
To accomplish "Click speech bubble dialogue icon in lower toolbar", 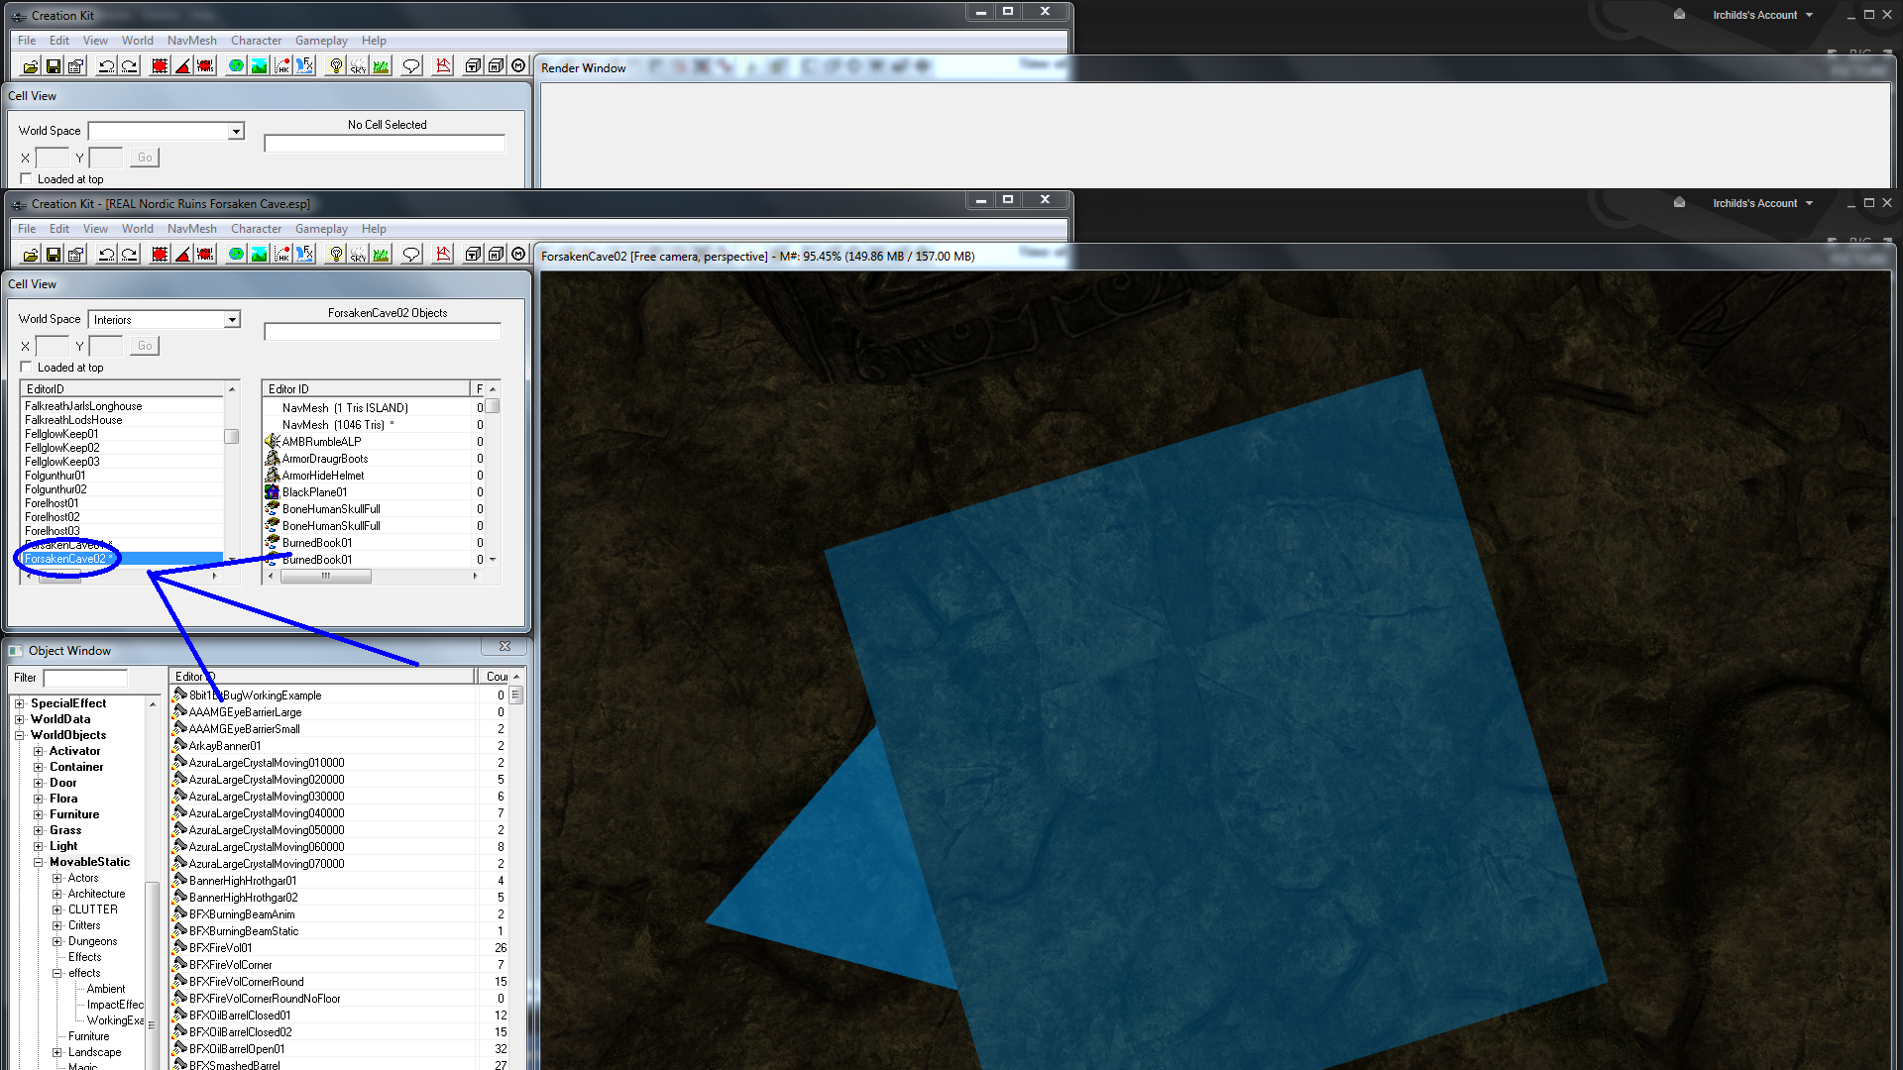I will (x=411, y=255).
